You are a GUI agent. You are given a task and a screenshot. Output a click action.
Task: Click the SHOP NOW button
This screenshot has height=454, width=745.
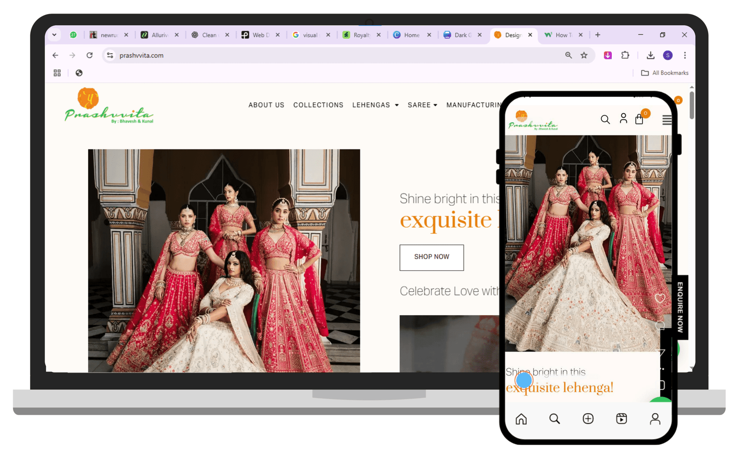[x=431, y=257]
